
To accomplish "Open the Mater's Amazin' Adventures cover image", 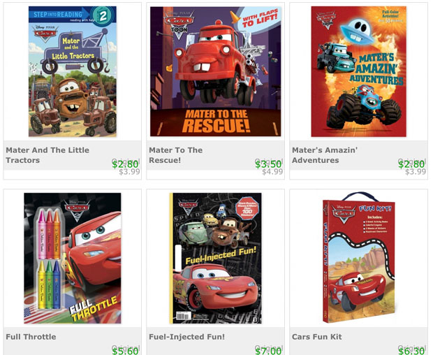I will pos(358,71).
